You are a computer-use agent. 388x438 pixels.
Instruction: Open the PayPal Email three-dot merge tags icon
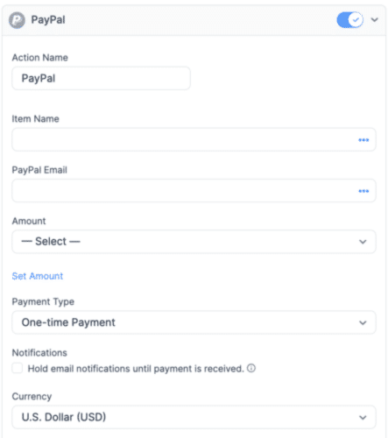pyautogui.click(x=363, y=191)
